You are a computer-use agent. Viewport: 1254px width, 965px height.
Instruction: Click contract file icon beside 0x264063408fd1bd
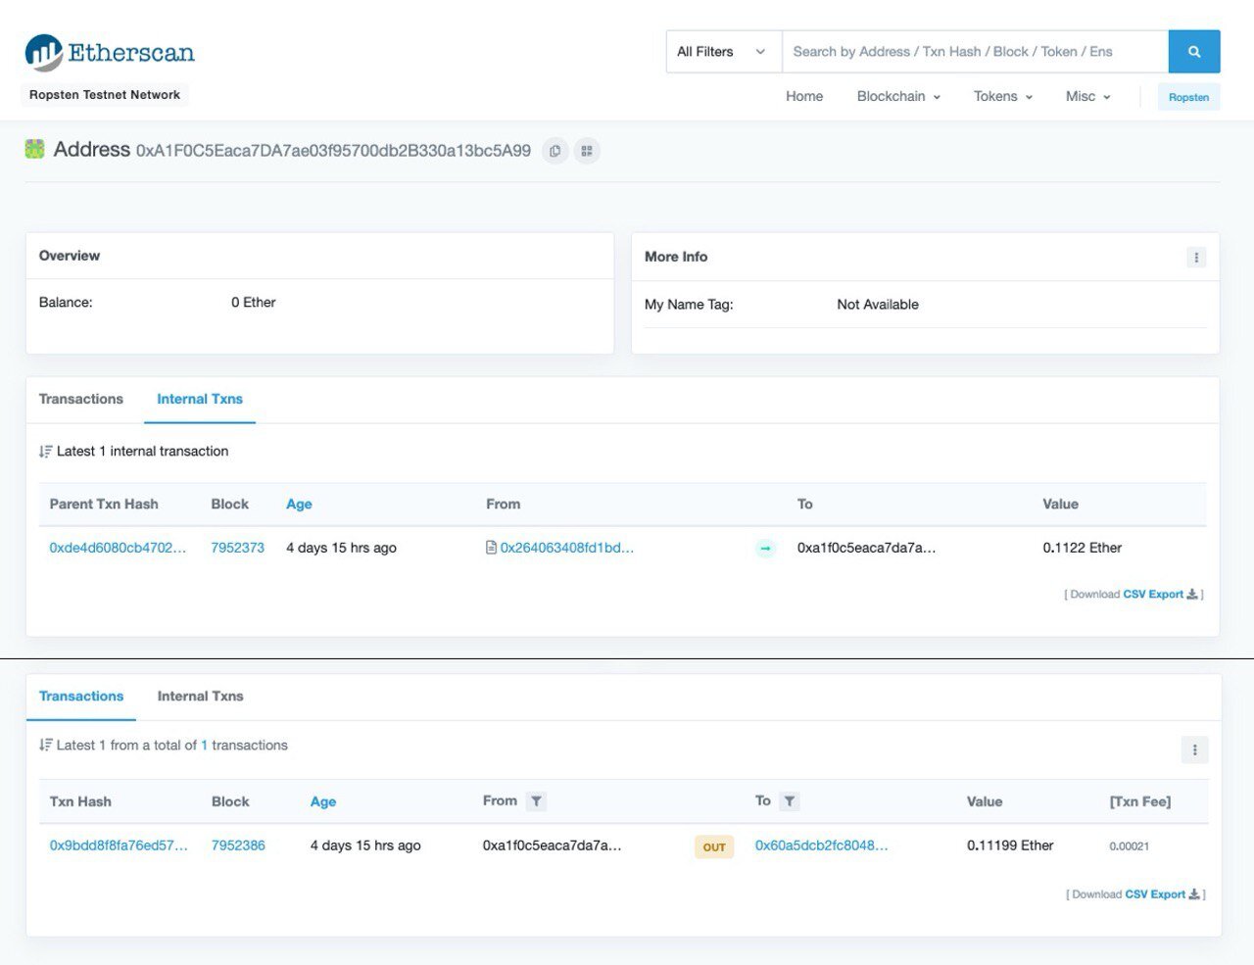pos(491,548)
